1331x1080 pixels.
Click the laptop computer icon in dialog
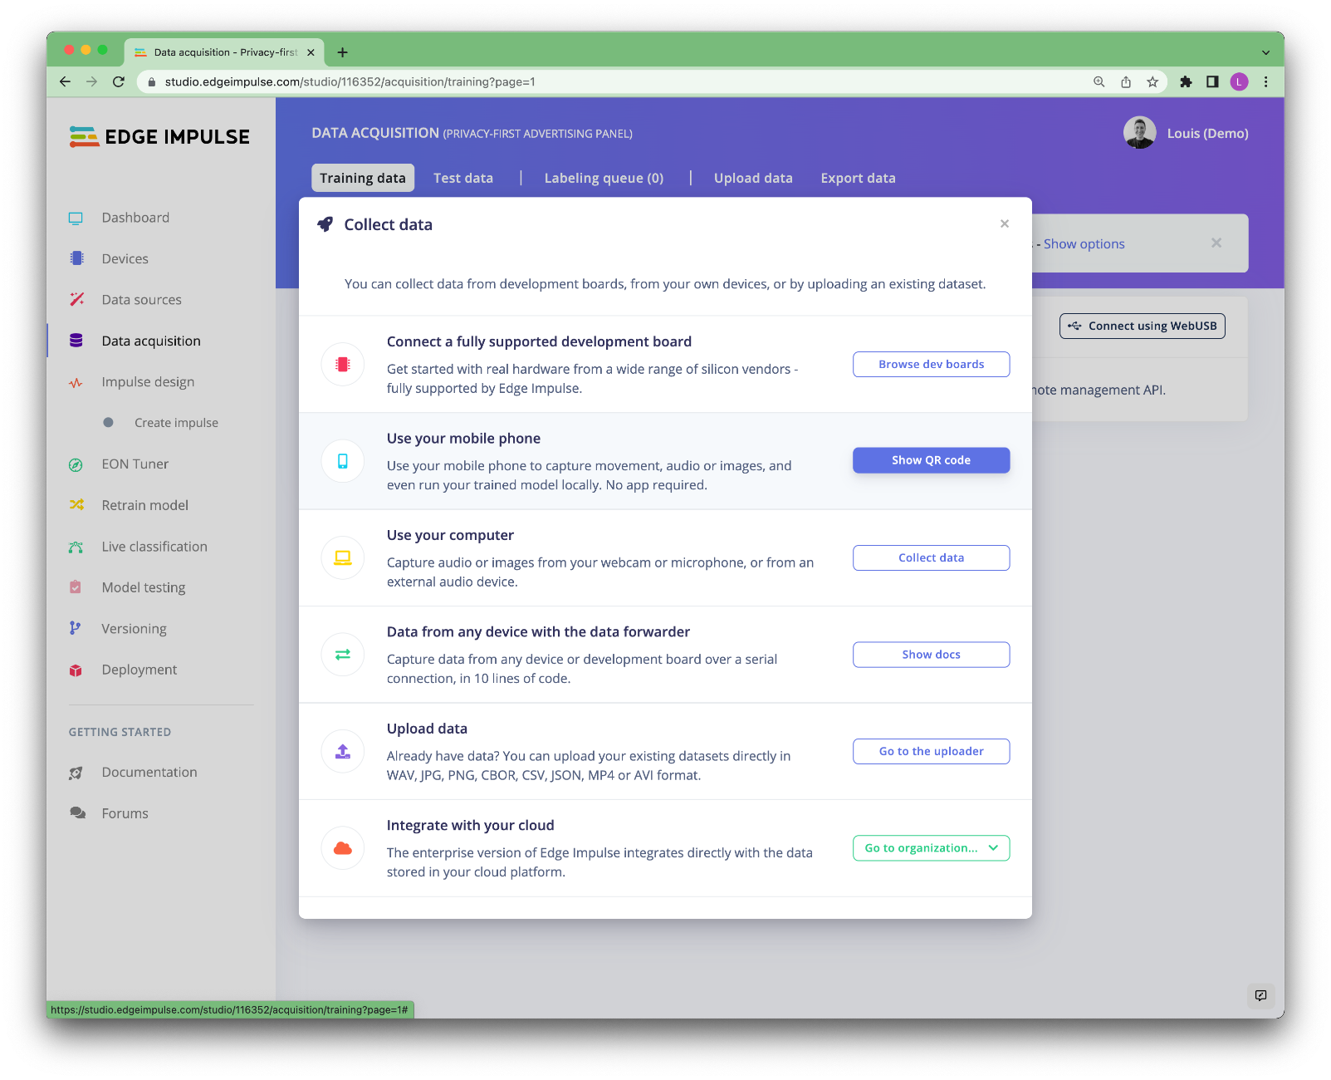pyautogui.click(x=343, y=557)
